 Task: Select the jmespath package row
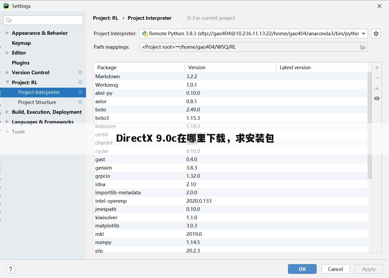(x=231, y=209)
